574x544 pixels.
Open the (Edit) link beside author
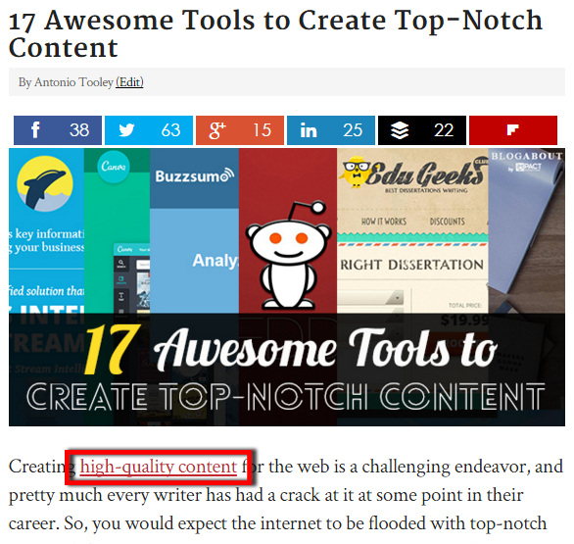[129, 82]
